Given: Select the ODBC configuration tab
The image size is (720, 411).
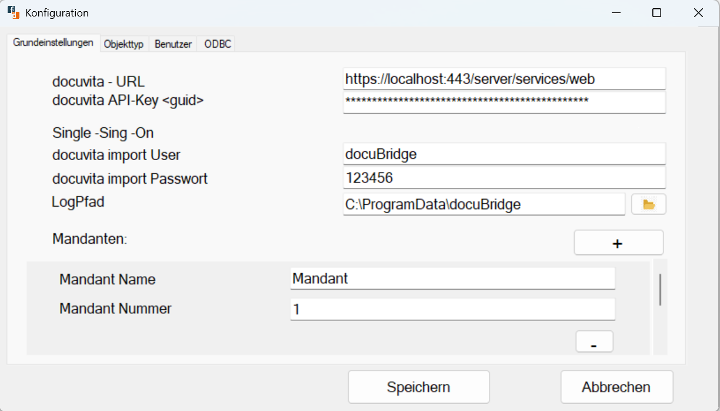Looking at the screenshot, I should point(216,44).
